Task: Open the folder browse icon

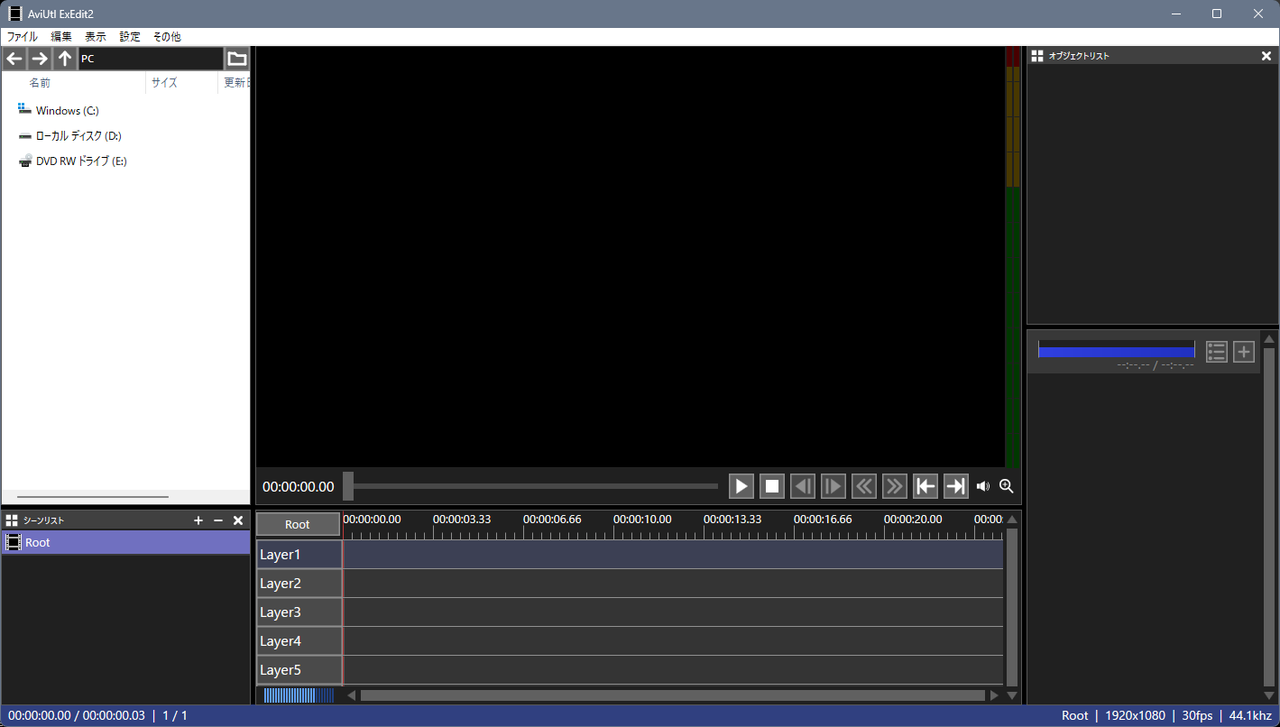Action: 236,59
